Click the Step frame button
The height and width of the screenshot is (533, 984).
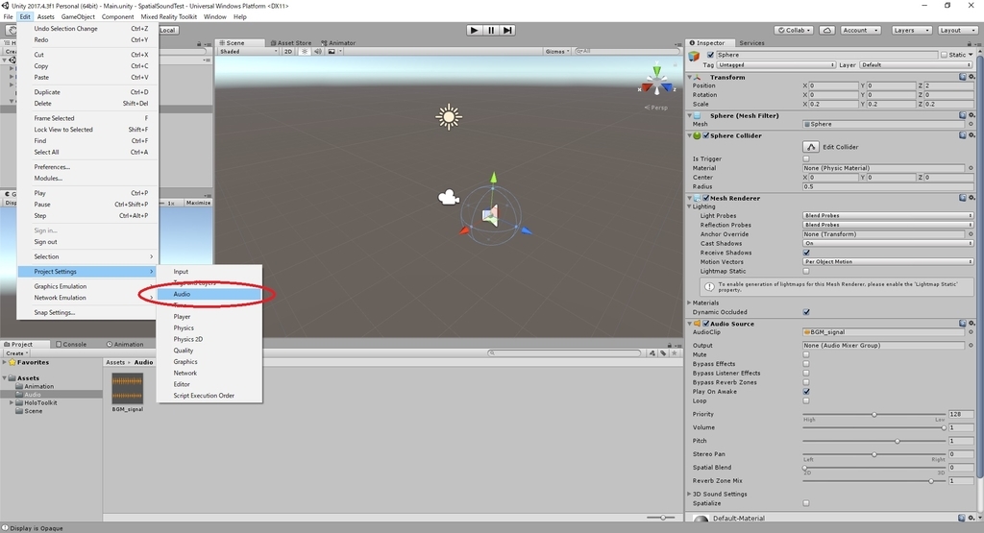(507, 30)
